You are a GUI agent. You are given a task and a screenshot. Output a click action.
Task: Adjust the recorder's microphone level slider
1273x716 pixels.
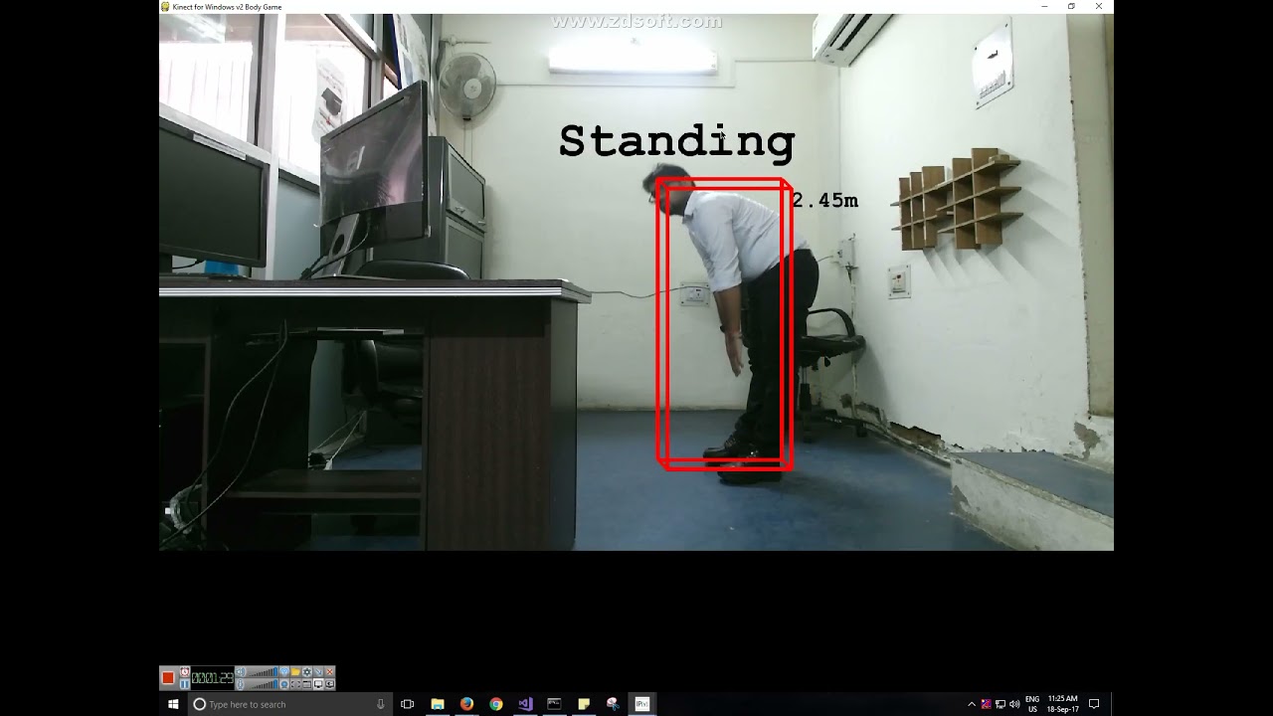(x=264, y=684)
